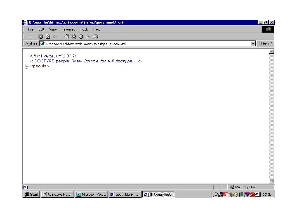Click the scrollbar down arrow
297x223 pixels.
(x=271, y=181)
